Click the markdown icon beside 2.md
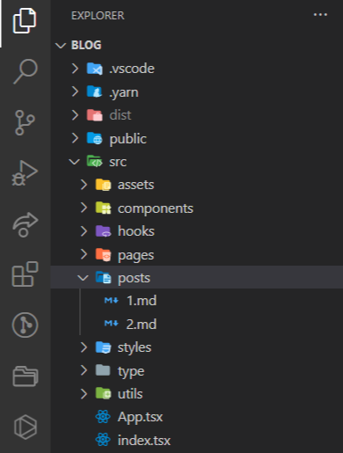 click(x=112, y=324)
